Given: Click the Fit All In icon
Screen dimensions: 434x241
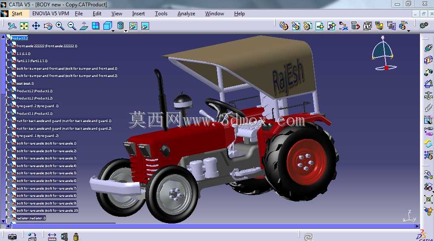Looking at the screenshot, I should [24, 26].
